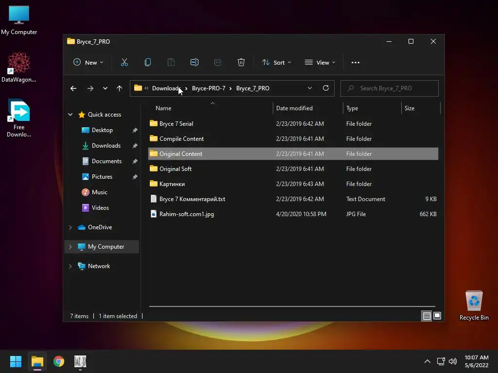Select Desktop in Quick access
Image resolution: width=498 pixels, height=373 pixels.
(102, 130)
